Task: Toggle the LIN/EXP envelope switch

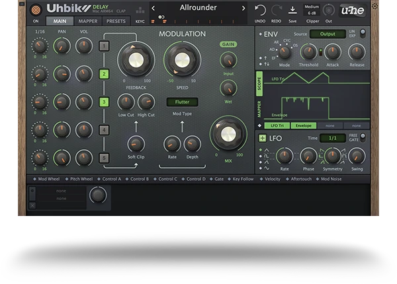Action: 363,32
